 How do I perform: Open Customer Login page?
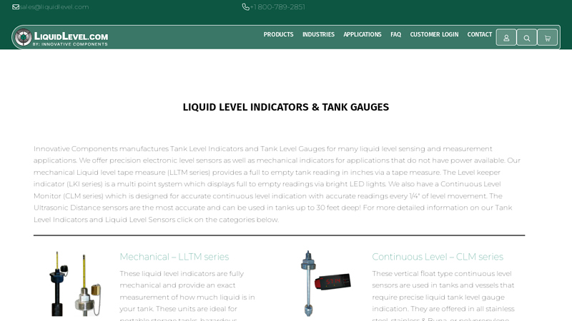pos(434,34)
